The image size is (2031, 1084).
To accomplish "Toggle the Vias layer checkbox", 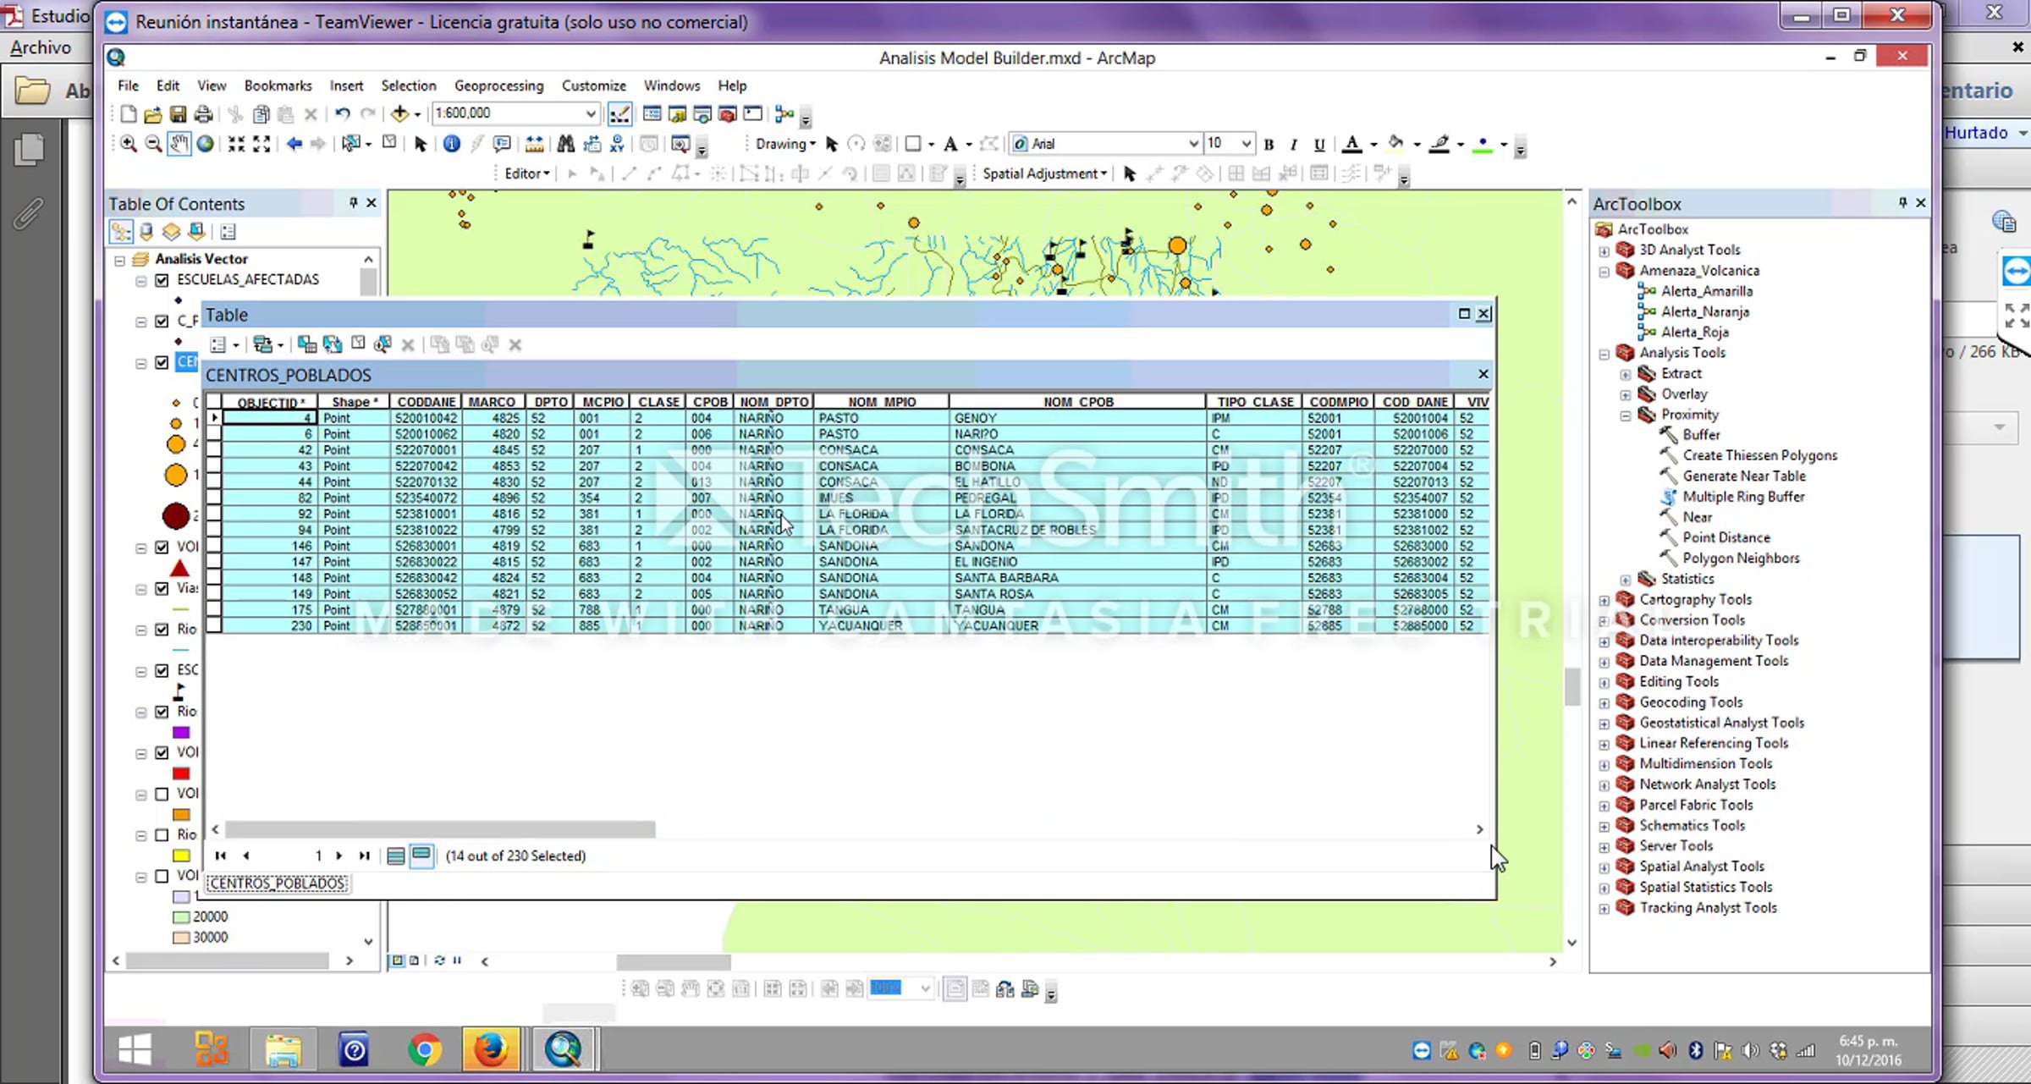I will [x=162, y=589].
